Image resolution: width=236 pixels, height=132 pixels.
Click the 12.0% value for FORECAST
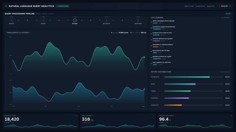point(228,105)
